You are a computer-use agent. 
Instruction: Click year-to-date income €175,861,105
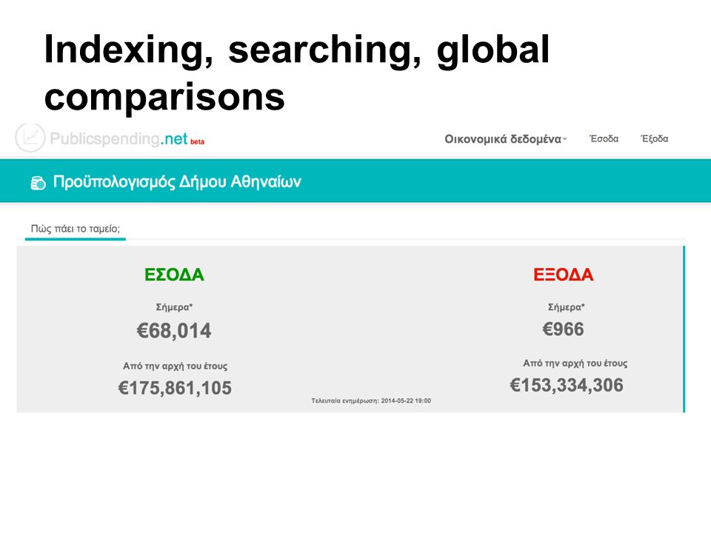click(x=175, y=388)
